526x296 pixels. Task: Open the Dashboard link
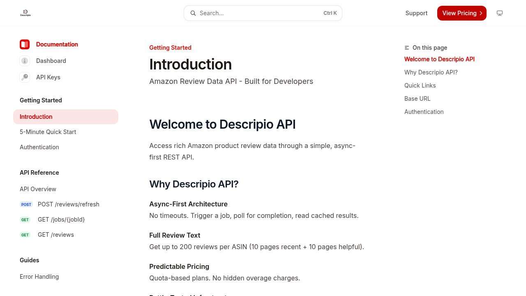(x=51, y=61)
